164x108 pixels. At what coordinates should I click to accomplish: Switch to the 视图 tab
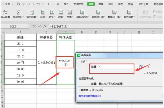(x=121, y=4)
